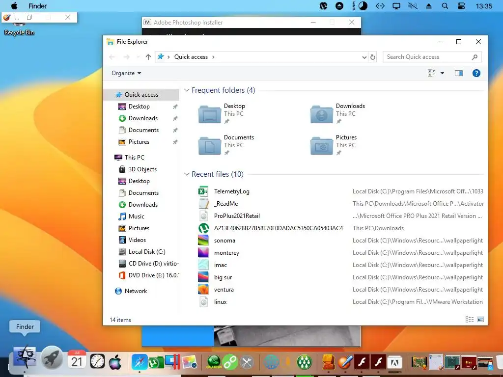
Task: Open the colorful Apple logo dock icon
Action: 115,362
